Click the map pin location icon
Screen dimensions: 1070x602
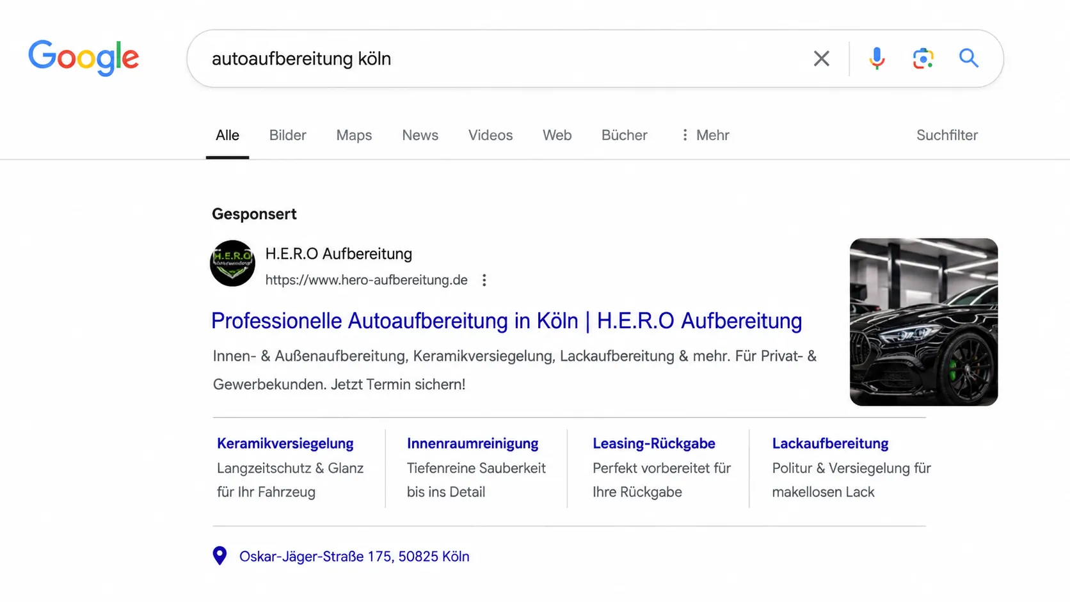(220, 556)
